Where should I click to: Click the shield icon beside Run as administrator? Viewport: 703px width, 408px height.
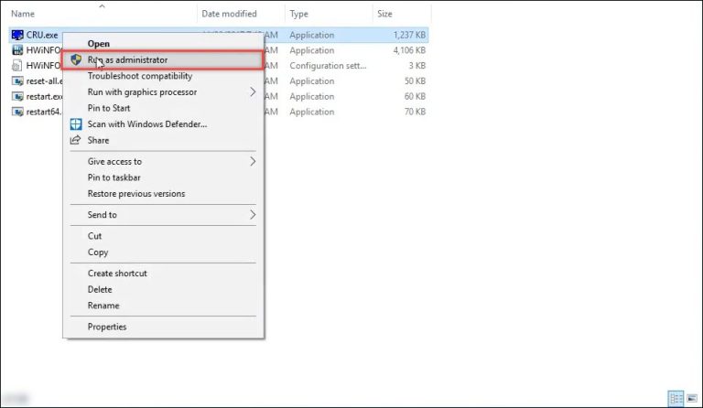(77, 59)
